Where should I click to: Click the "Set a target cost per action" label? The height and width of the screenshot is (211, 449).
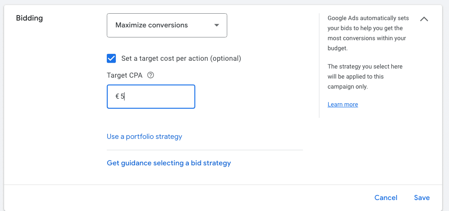(x=181, y=58)
